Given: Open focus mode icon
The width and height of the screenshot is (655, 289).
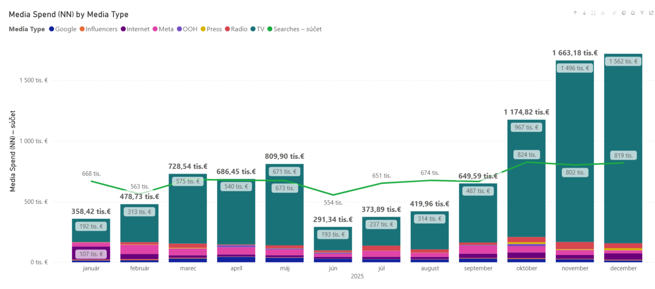Looking at the screenshot, I should 651,13.
